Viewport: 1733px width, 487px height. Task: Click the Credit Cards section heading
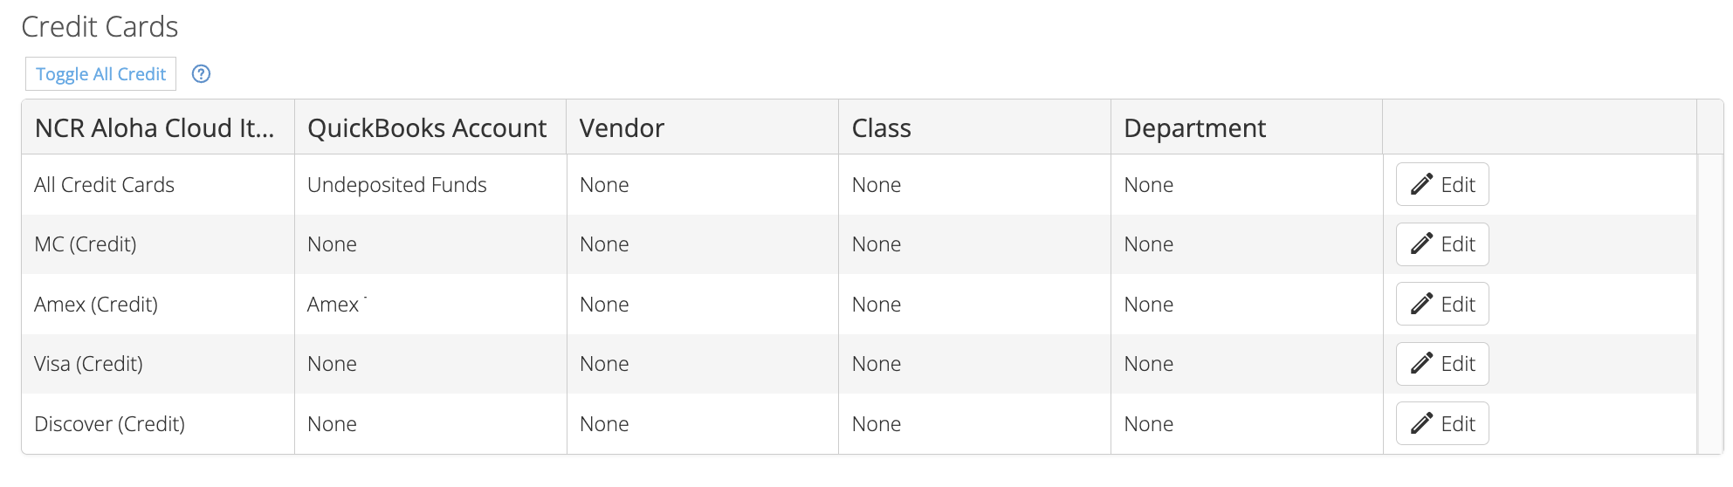coord(100,27)
